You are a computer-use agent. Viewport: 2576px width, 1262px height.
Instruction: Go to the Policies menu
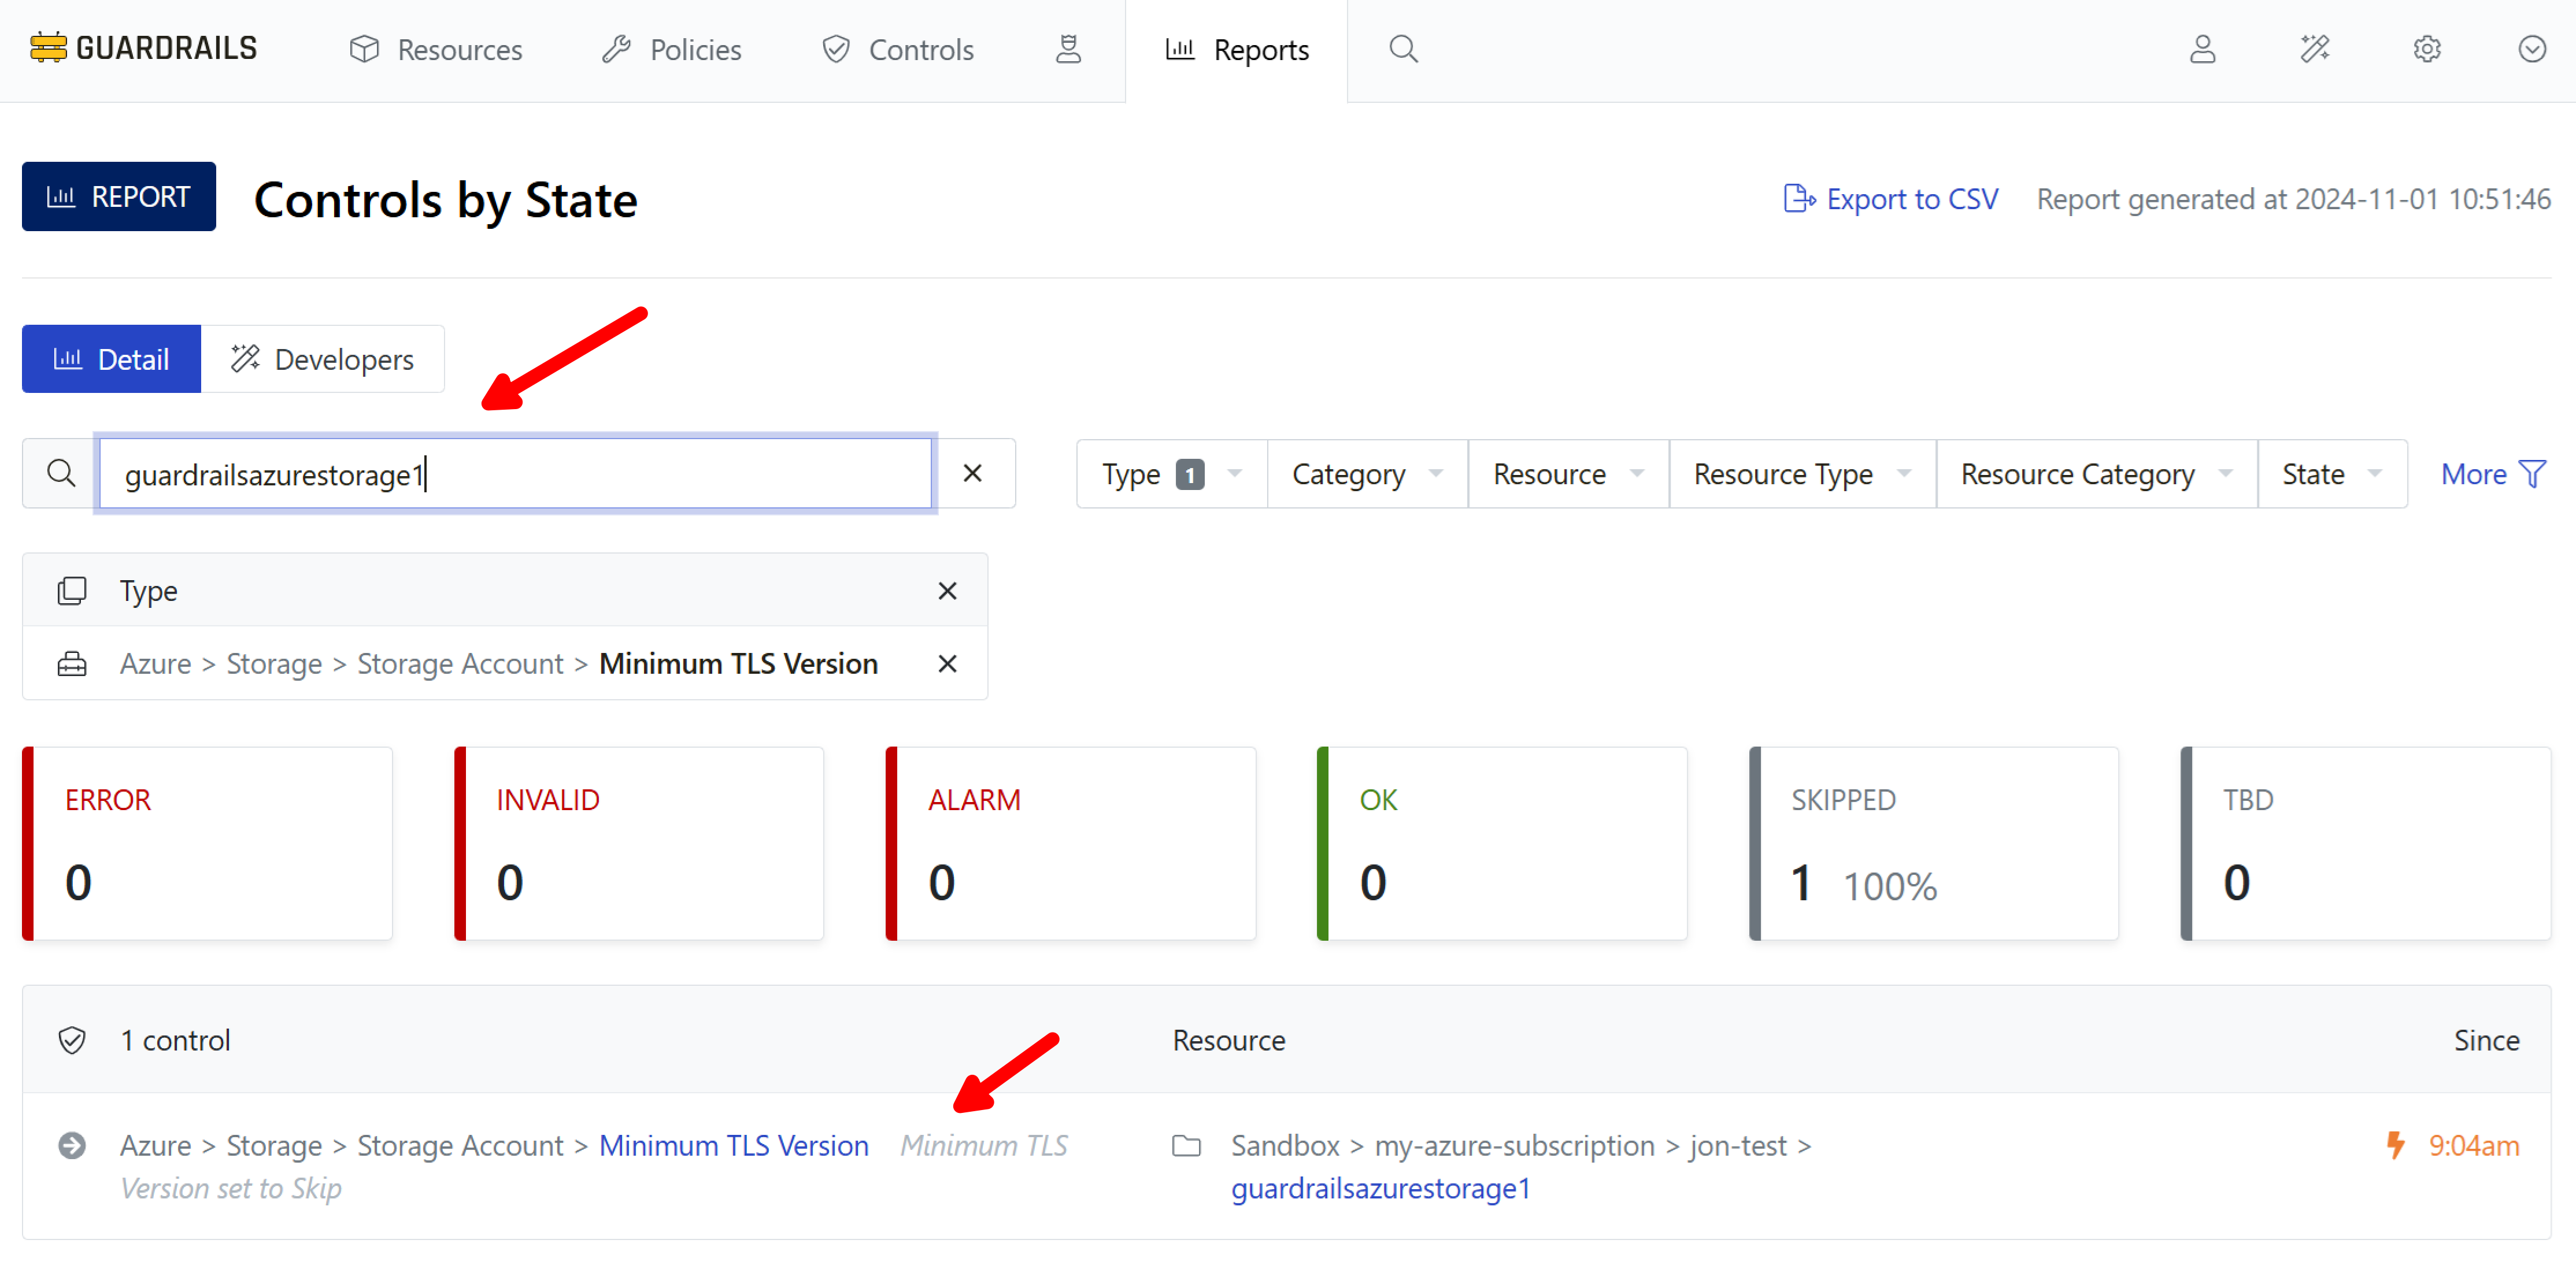point(672,50)
